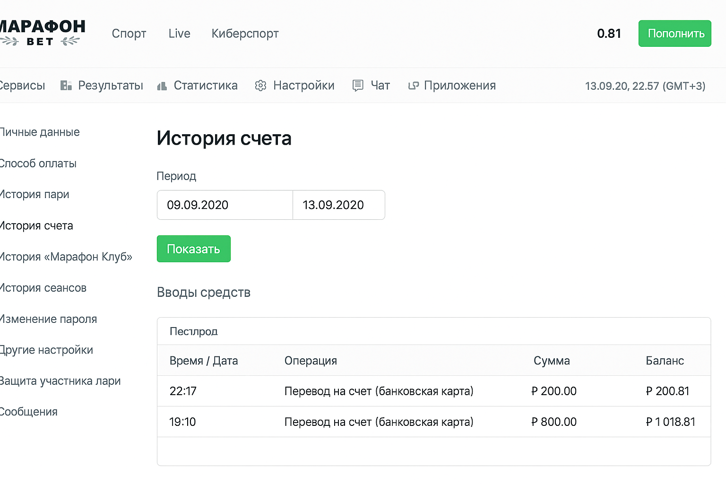
Task: Select История сеансов in the sidebar
Action: point(43,288)
